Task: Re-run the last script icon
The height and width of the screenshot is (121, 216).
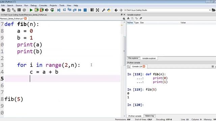Action: point(52,10)
